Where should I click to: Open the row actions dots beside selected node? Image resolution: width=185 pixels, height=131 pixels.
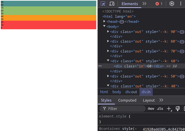tap(100, 66)
